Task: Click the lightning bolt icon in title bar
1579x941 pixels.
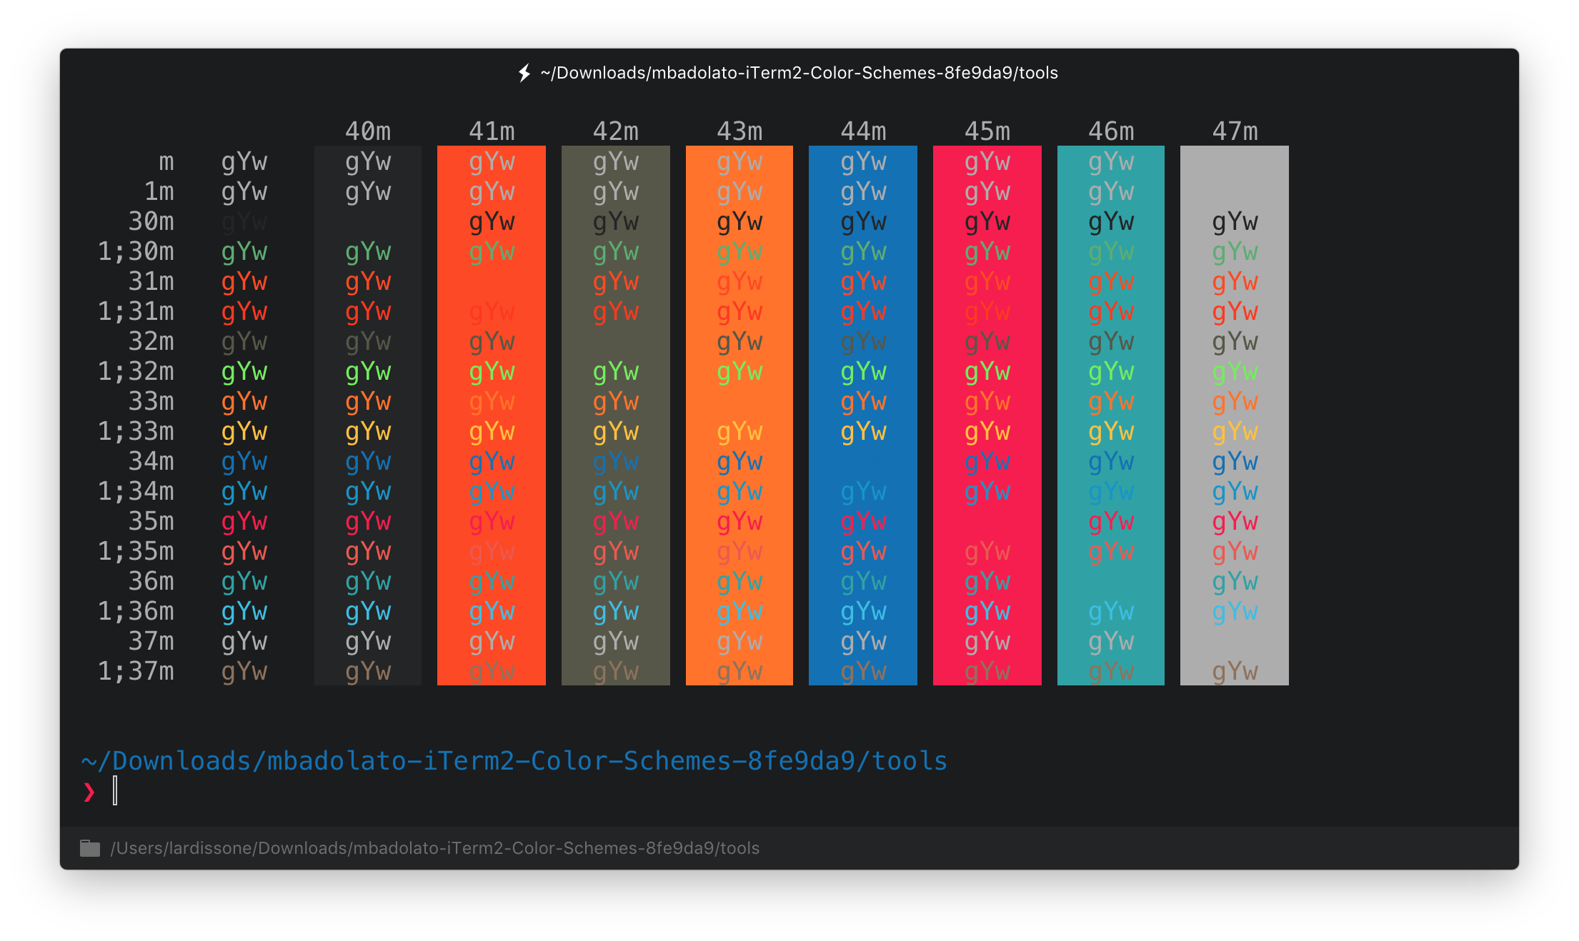Action: (524, 73)
